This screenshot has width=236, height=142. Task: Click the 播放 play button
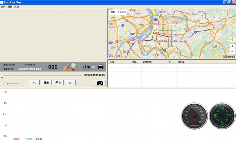[46, 83]
